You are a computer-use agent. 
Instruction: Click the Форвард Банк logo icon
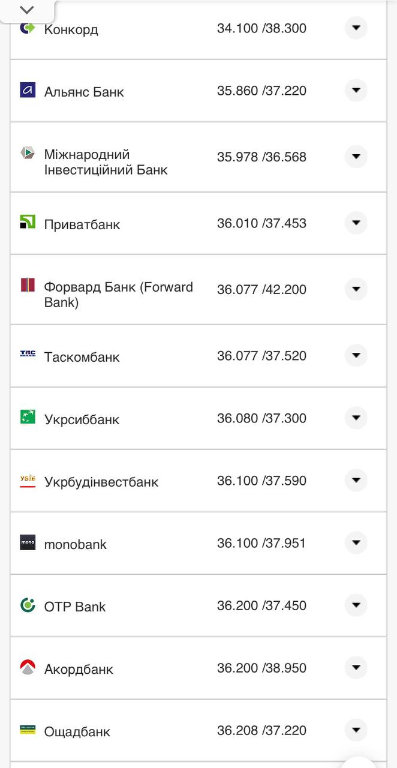coord(28,285)
